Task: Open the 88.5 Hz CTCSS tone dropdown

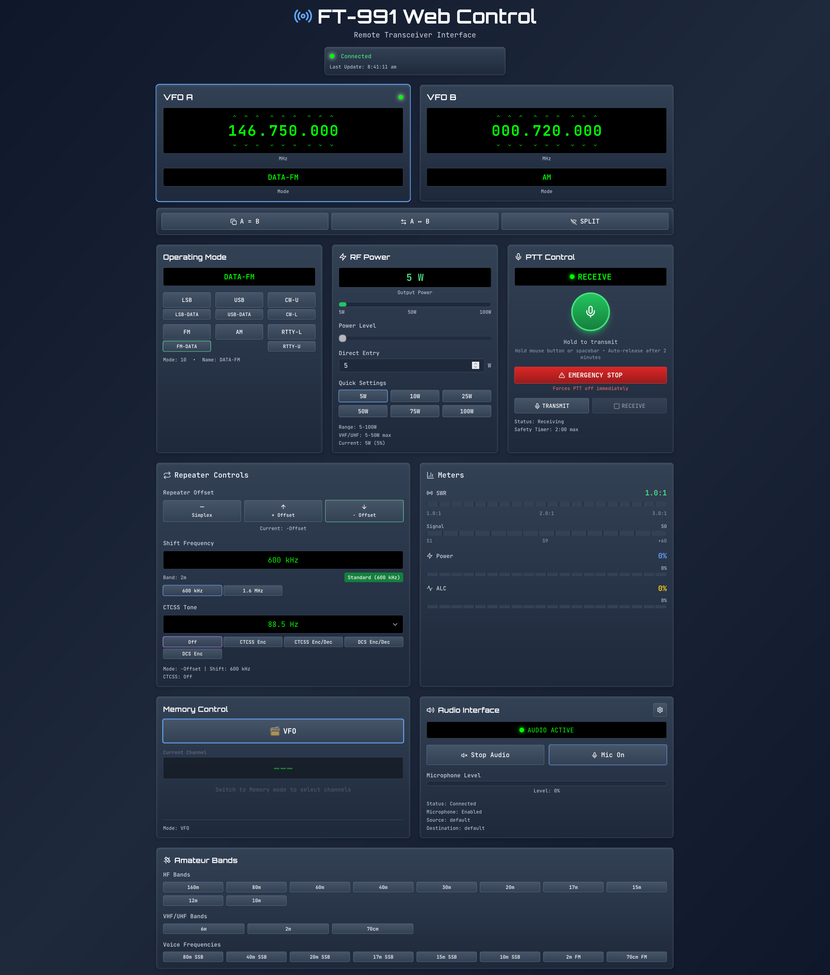Action: [x=283, y=624]
